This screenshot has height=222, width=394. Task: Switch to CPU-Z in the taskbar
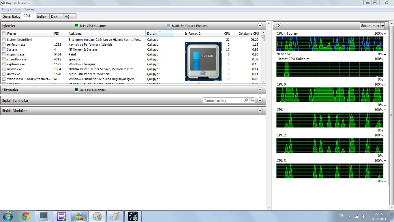61,216
